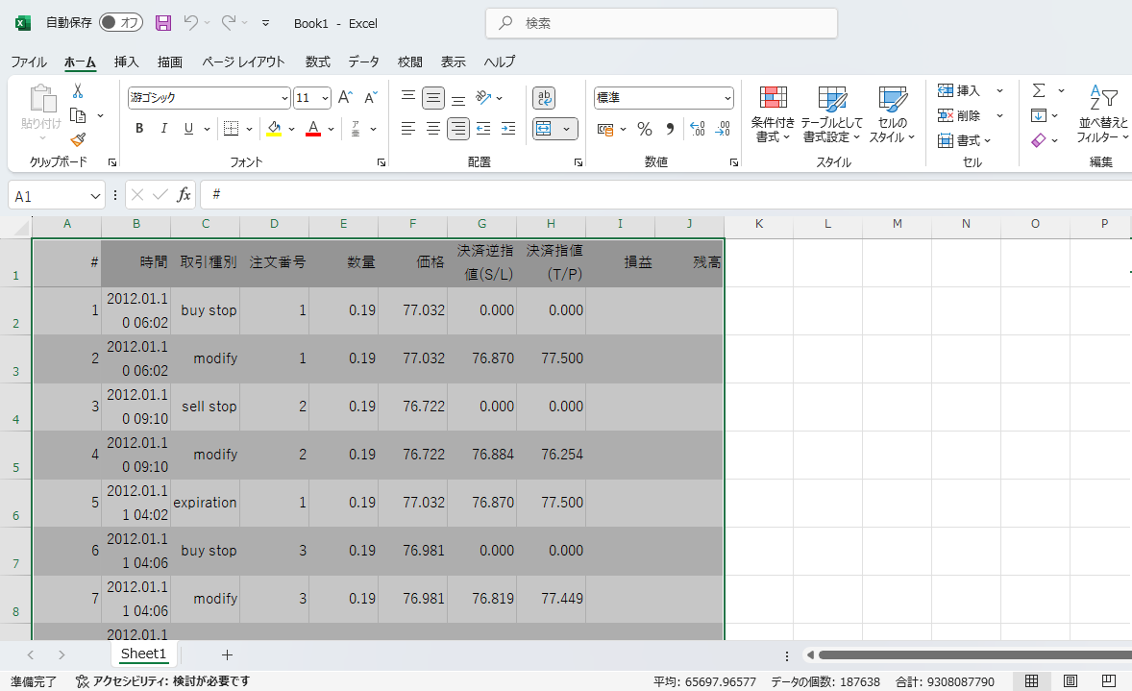
Task: Toggle AutoSave (自動保存) switch
Action: coord(120,22)
